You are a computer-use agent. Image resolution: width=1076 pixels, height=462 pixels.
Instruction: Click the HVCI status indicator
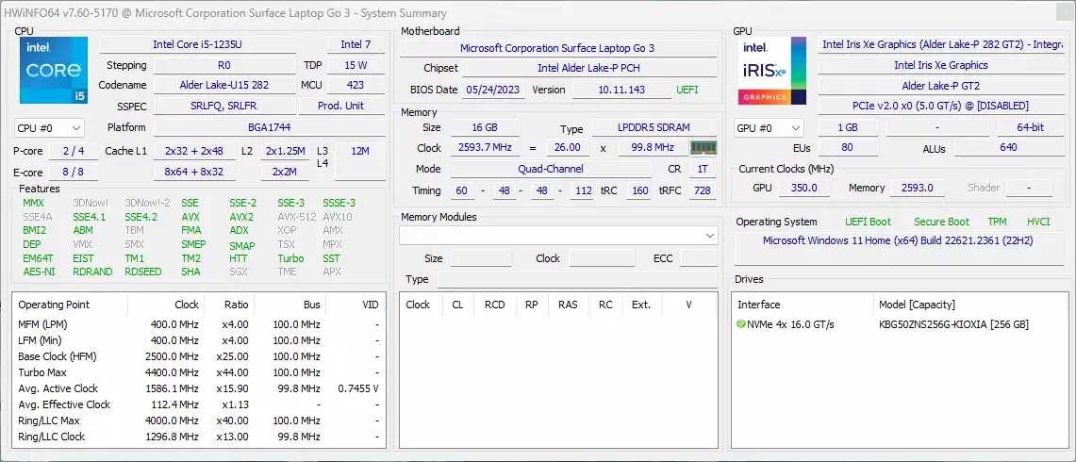[x=1038, y=222]
